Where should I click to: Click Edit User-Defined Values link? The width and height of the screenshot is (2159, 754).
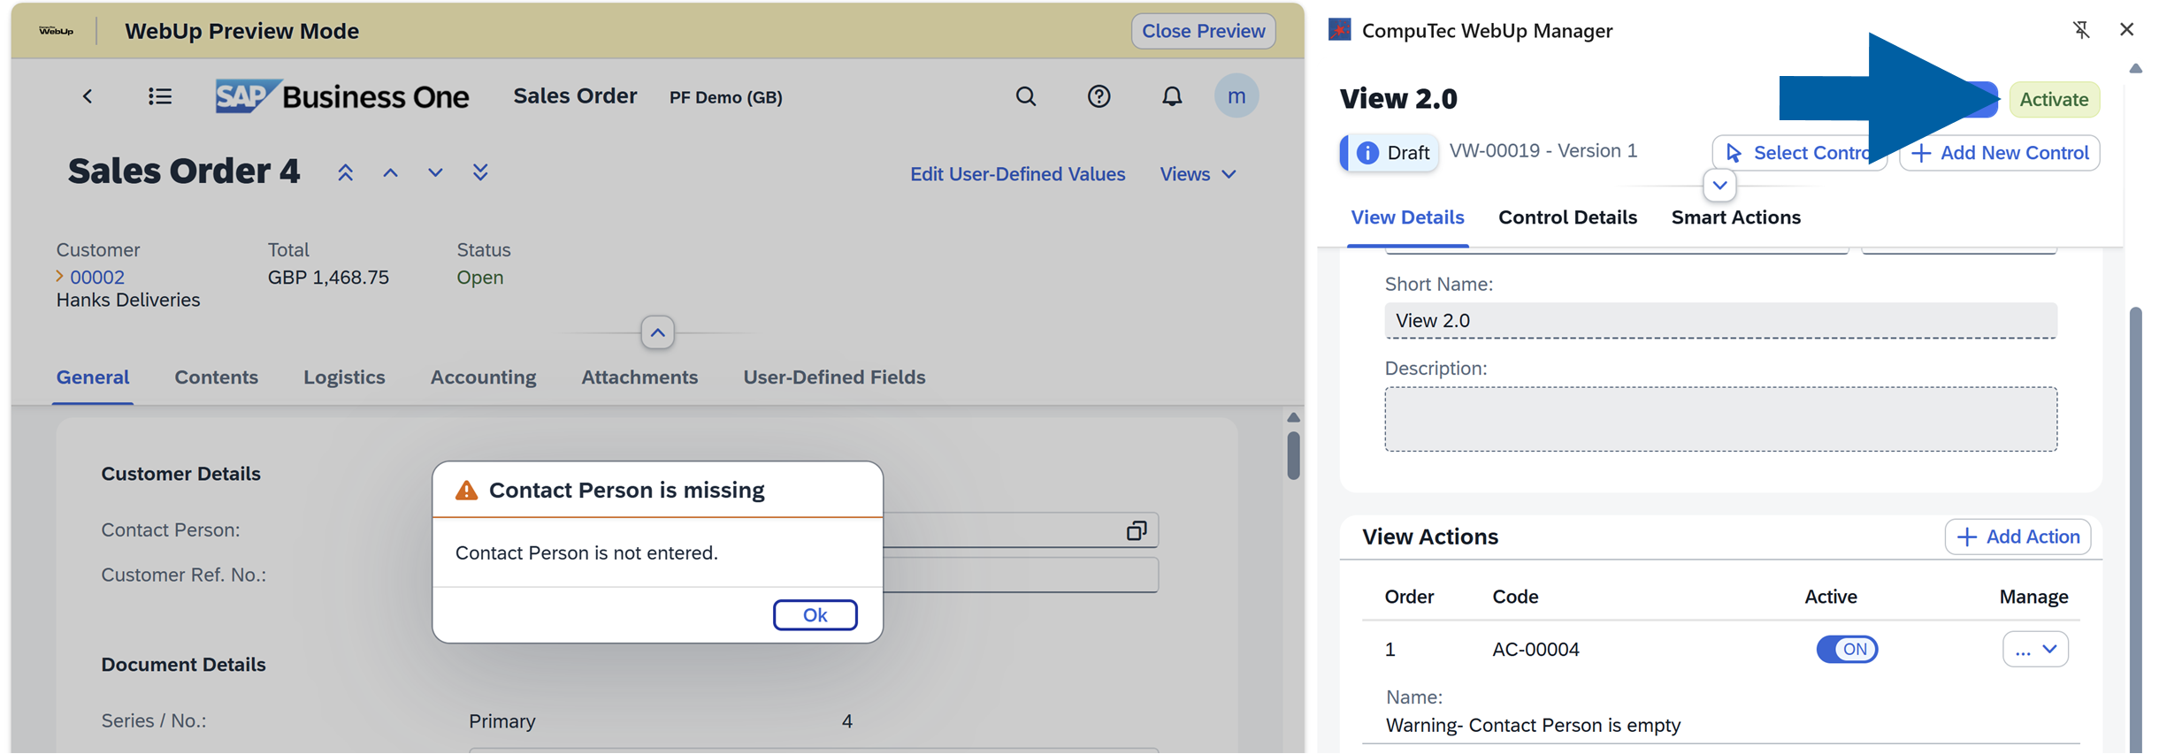click(1017, 174)
